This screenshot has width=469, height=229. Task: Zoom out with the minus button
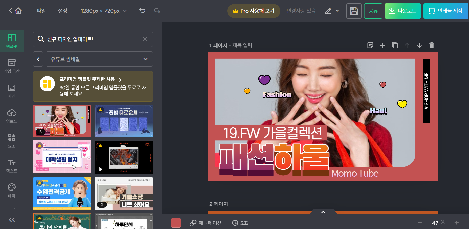tap(420, 223)
